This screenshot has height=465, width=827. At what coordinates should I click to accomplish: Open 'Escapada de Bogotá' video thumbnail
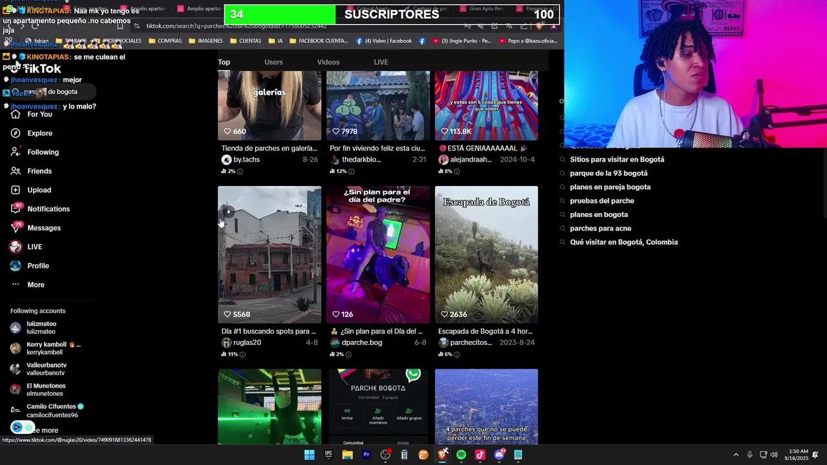tap(487, 254)
